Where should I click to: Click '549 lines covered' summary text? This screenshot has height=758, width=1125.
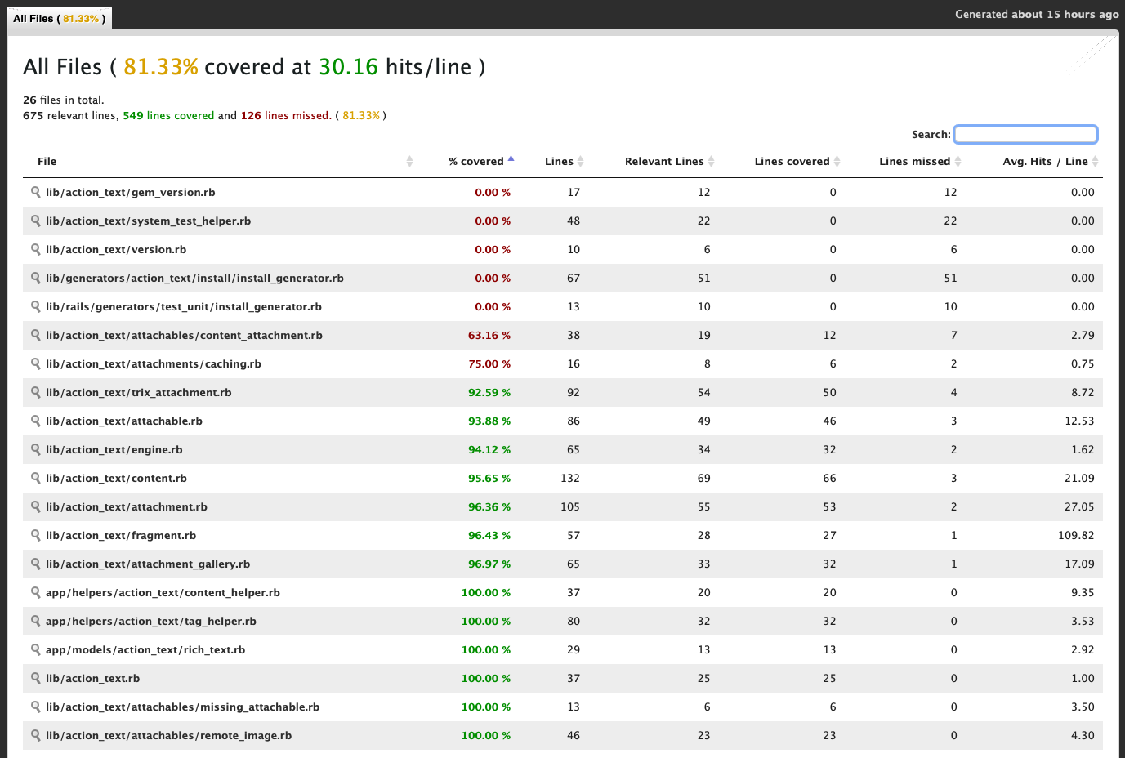[168, 116]
